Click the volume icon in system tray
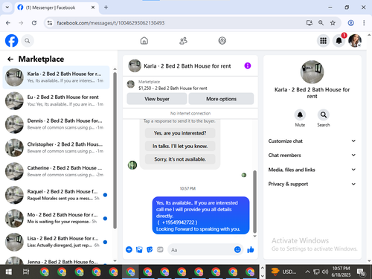Screen dimensions: 372x279 coord(324,272)
